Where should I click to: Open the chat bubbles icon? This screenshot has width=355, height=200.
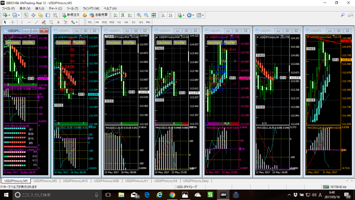click(x=350, y=15)
